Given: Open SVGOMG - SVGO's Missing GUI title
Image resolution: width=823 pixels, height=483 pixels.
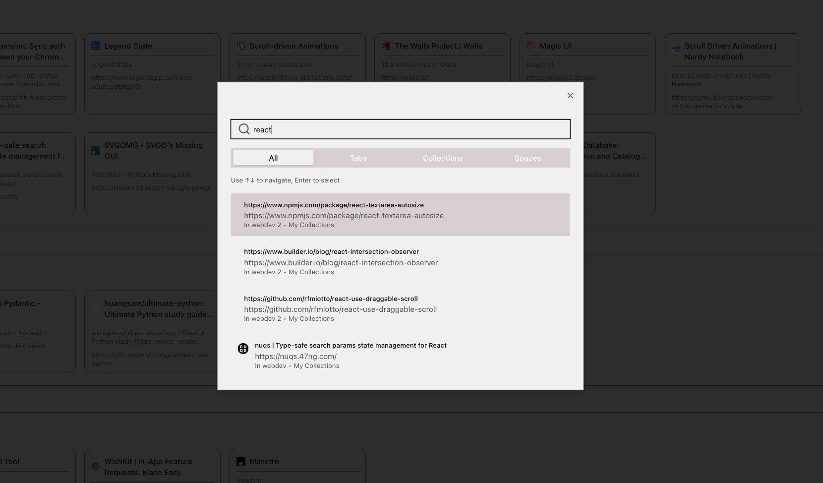Looking at the screenshot, I should point(154,150).
